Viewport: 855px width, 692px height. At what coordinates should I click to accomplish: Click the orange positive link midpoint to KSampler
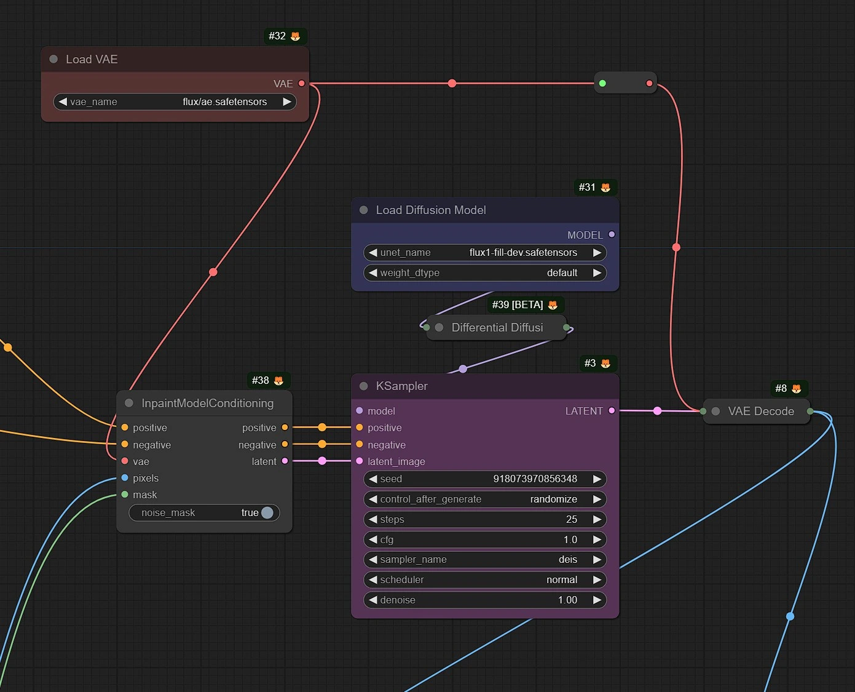tap(322, 427)
